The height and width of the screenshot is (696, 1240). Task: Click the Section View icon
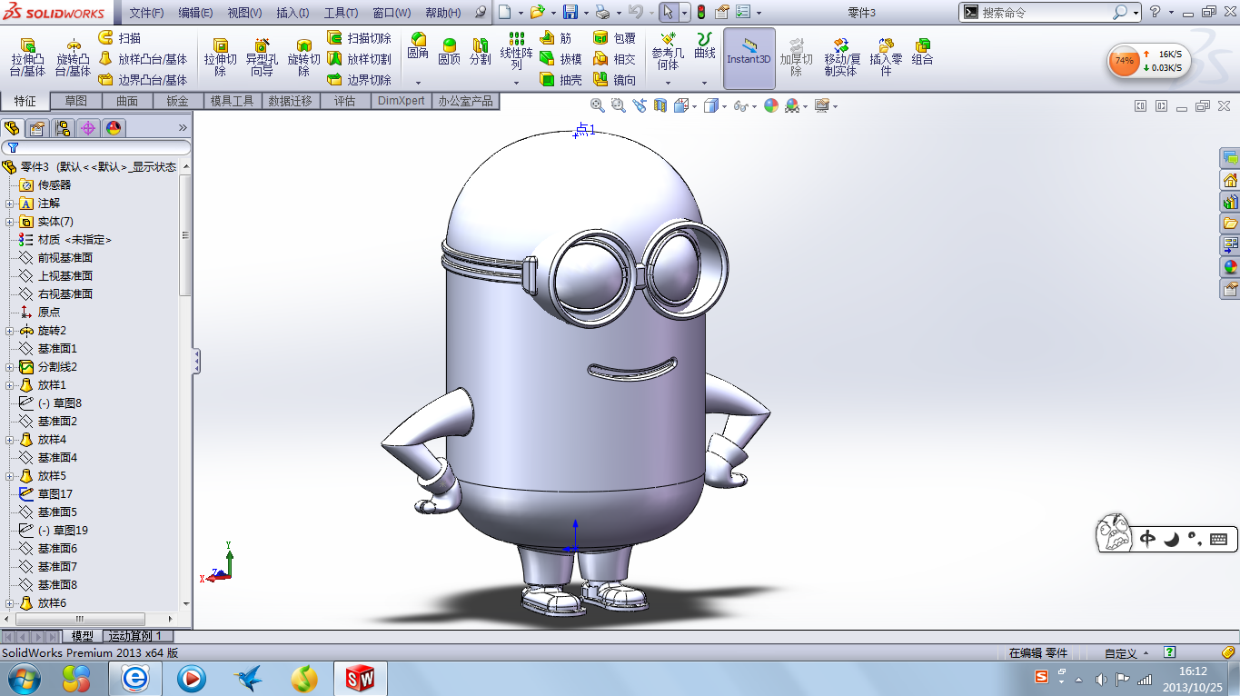[660, 105]
